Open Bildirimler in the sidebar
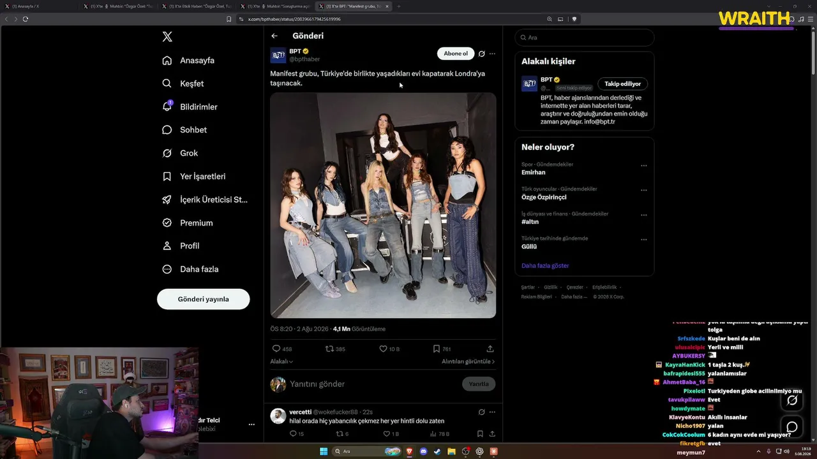This screenshot has height=459, width=817. [x=190, y=107]
